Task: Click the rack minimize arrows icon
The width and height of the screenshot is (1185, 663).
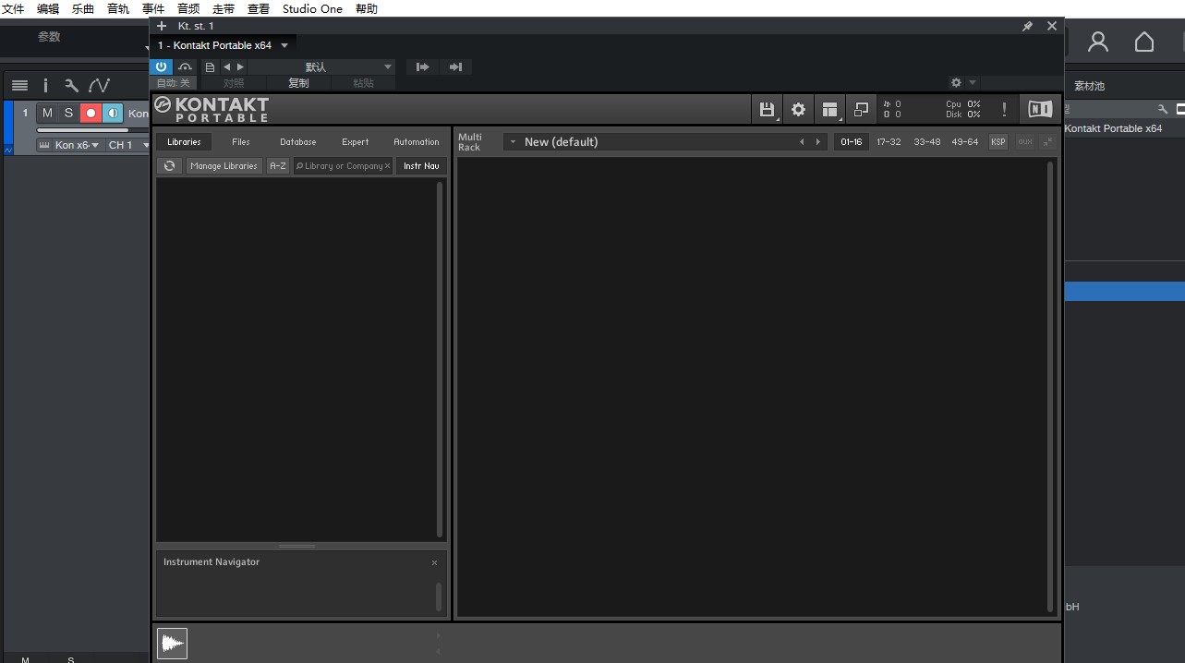Action: (x=1048, y=142)
